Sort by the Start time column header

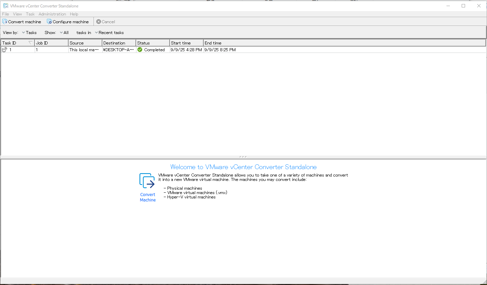pos(186,43)
